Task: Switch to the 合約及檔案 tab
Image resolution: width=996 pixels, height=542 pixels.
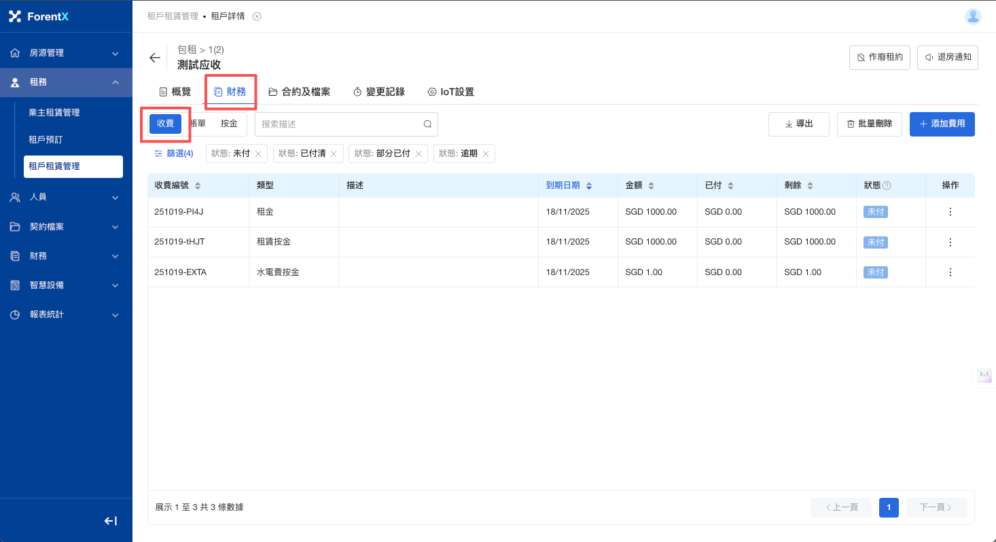Action: (299, 92)
